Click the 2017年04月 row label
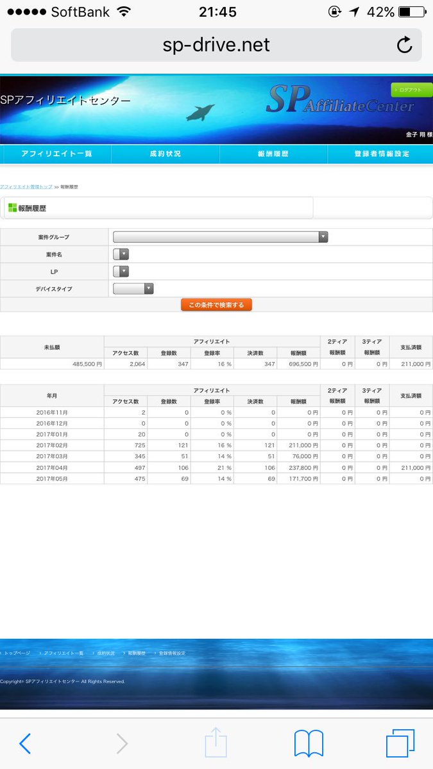 [52, 468]
